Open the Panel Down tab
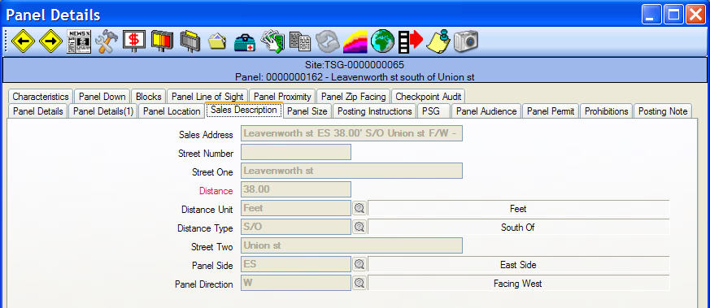The image size is (710, 308). (102, 97)
